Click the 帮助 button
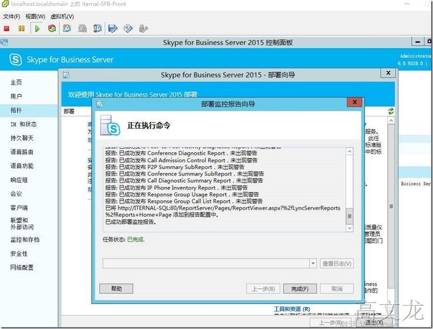433x329 pixels. [117, 288]
